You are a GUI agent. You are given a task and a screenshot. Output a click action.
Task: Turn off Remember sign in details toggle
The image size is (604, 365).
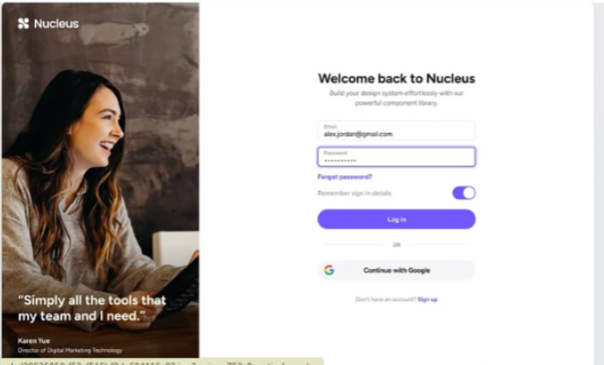pyautogui.click(x=464, y=193)
